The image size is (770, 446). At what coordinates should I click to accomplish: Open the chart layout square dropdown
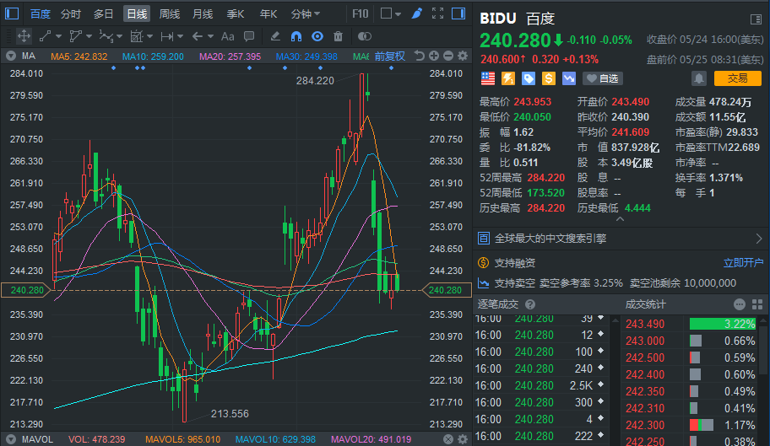click(391, 13)
